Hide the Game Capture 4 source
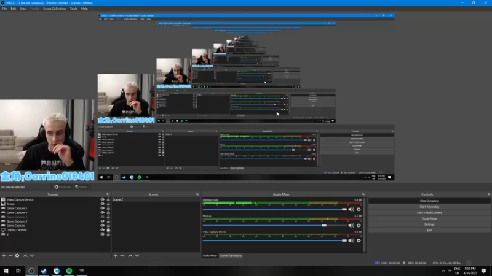The image size is (492, 276). 102,212
